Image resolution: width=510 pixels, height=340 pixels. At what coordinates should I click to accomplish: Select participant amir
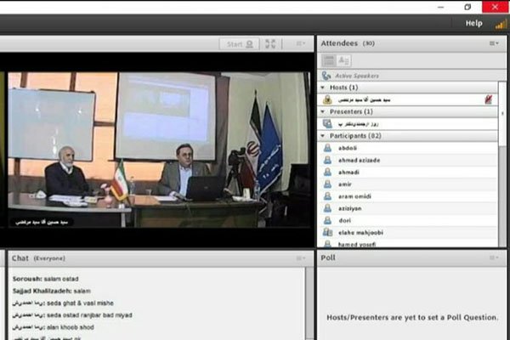[x=408, y=184]
